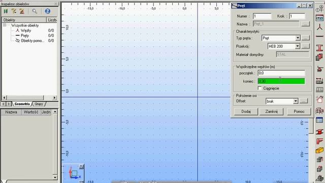Click the clear-filter icon in the Inspektor toolbar
325x183 pixels.
pos(22,11)
